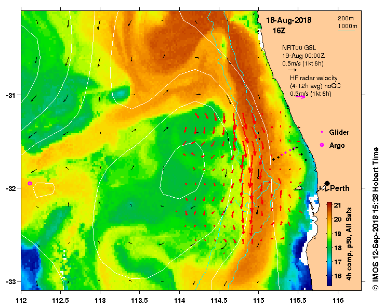Click the black GSL velocity legend arrow
Screen dimensions: 384x308
(x=293, y=70)
